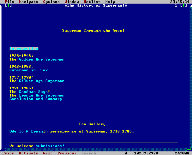Screen dimensions: 192x155
Task: Click the horizontal scrollbar track
Action: pyautogui.click(x=96, y=150)
